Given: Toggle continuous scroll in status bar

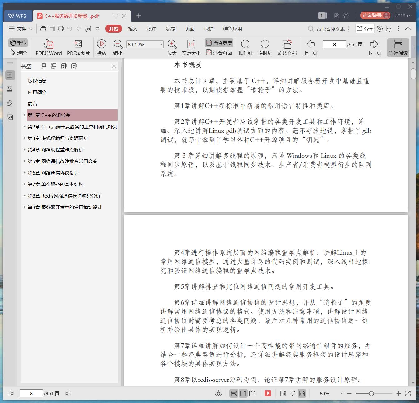Looking at the screenshot, I should click(x=234, y=393).
